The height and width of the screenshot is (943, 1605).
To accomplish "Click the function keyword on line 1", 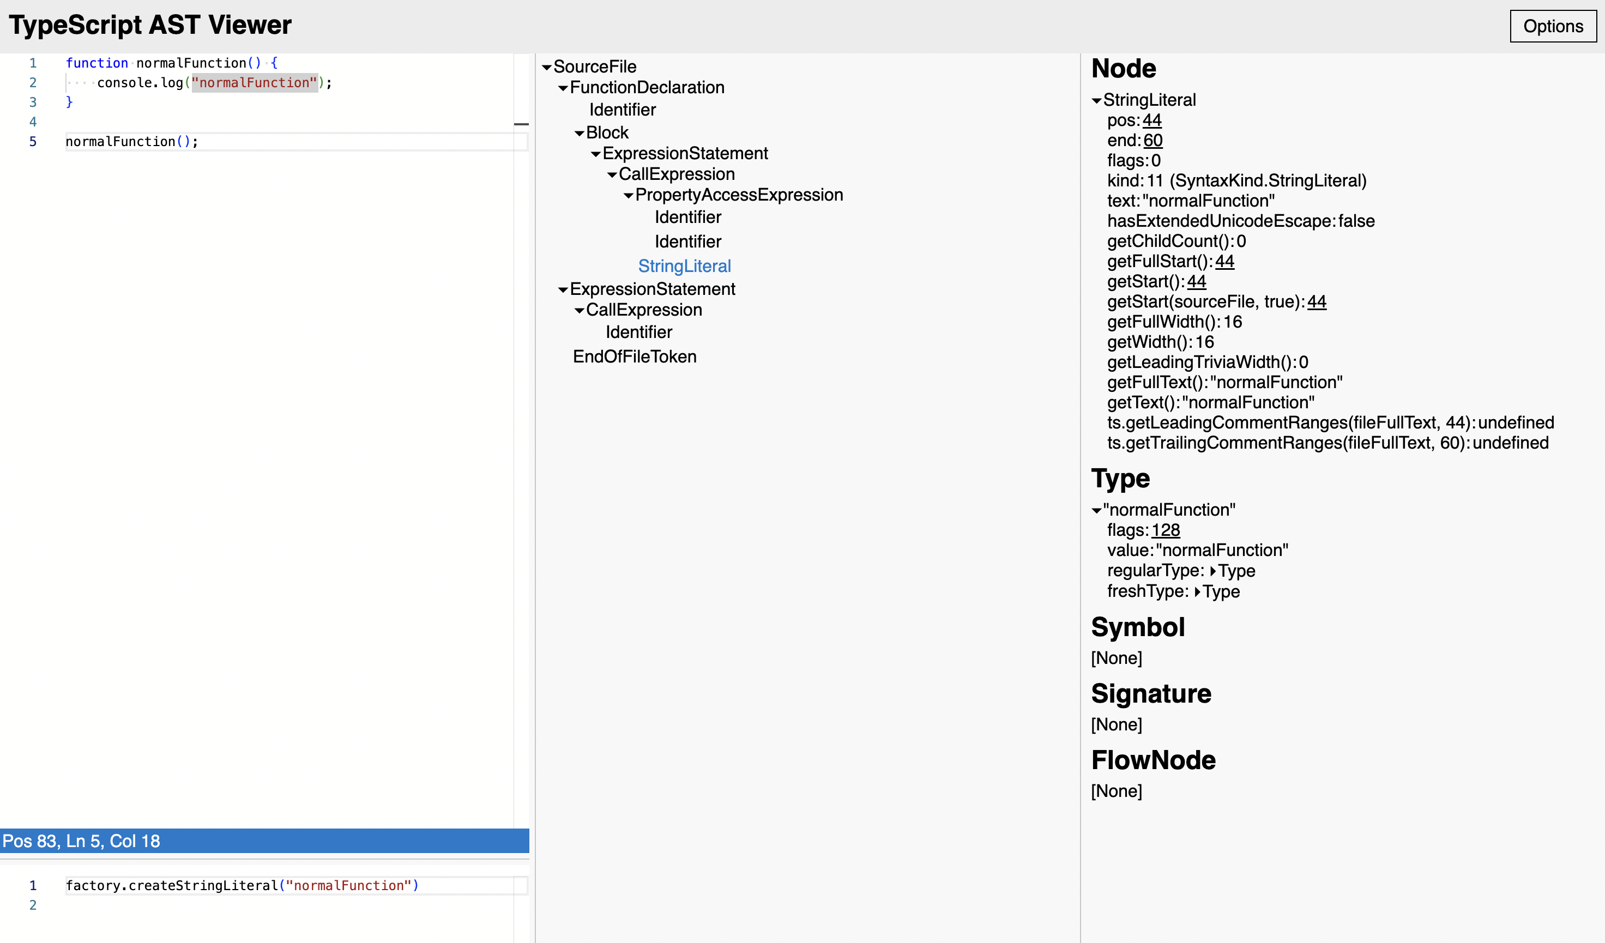I will click(x=97, y=63).
